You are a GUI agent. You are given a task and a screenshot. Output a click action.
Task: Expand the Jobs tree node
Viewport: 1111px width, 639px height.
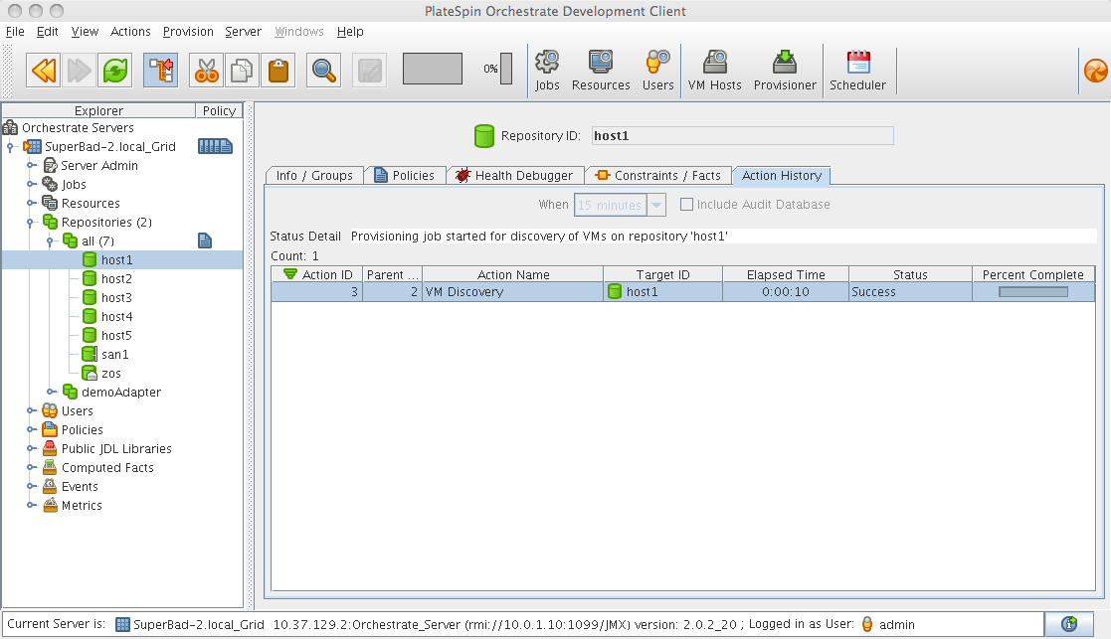pos(31,185)
